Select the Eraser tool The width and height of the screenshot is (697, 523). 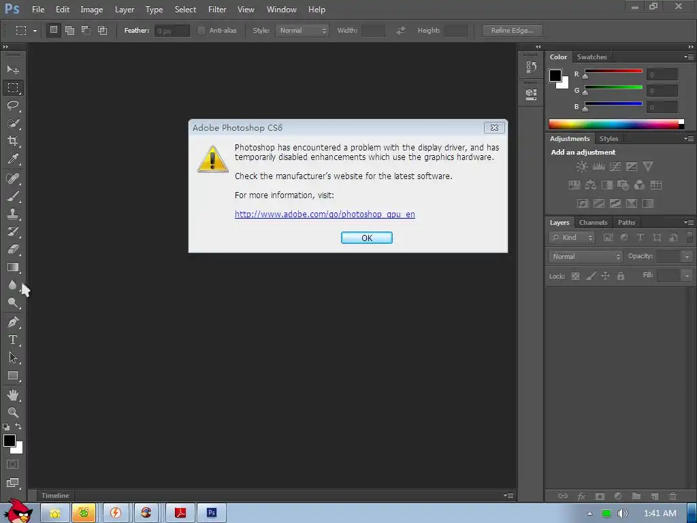pos(13,249)
